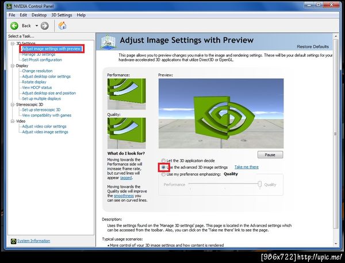This screenshot has height=263, width=345.
Task: Click the smoothness link
Action: click(124, 196)
